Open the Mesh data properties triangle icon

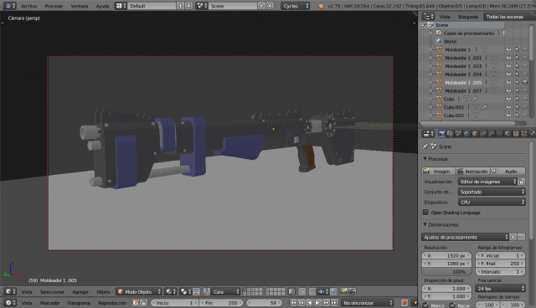point(499,134)
